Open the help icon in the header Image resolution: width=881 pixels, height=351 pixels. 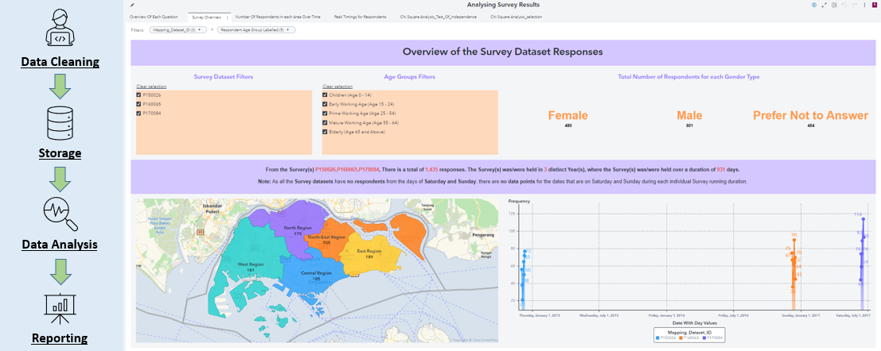click(814, 5)
